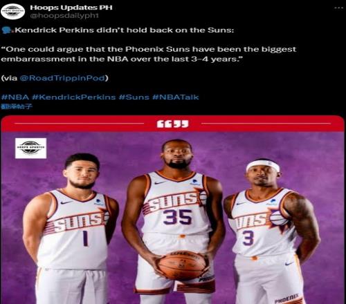Open the Hoops Updates PH profile avatar
The width and height of the screenshot is (346, 304).
(x=12, y=11)
